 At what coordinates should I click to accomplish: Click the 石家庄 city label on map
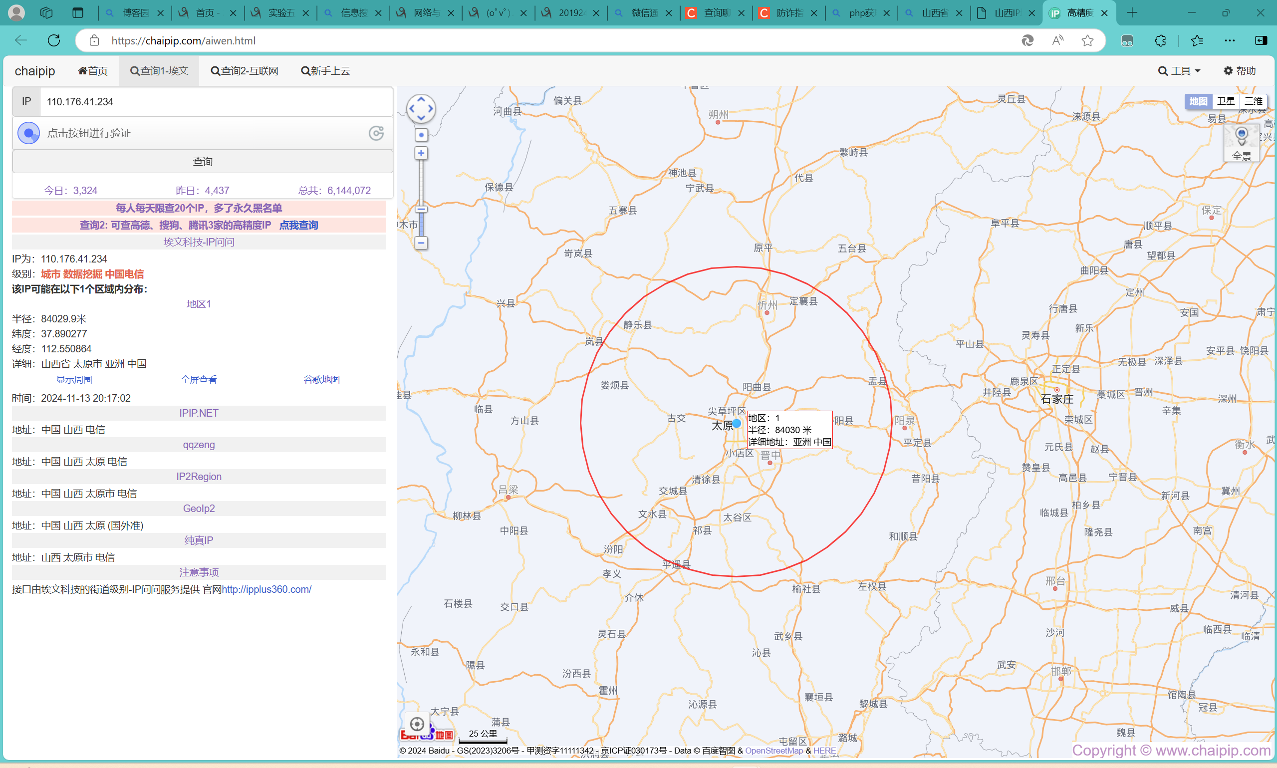pos(1057,399)
